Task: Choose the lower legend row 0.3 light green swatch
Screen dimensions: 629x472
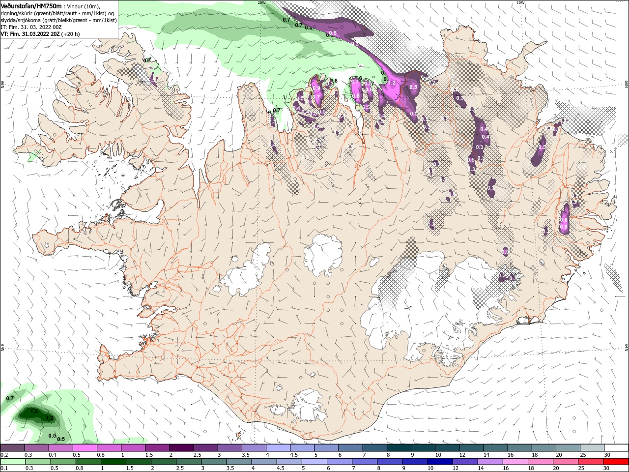Action: (38, 462)
